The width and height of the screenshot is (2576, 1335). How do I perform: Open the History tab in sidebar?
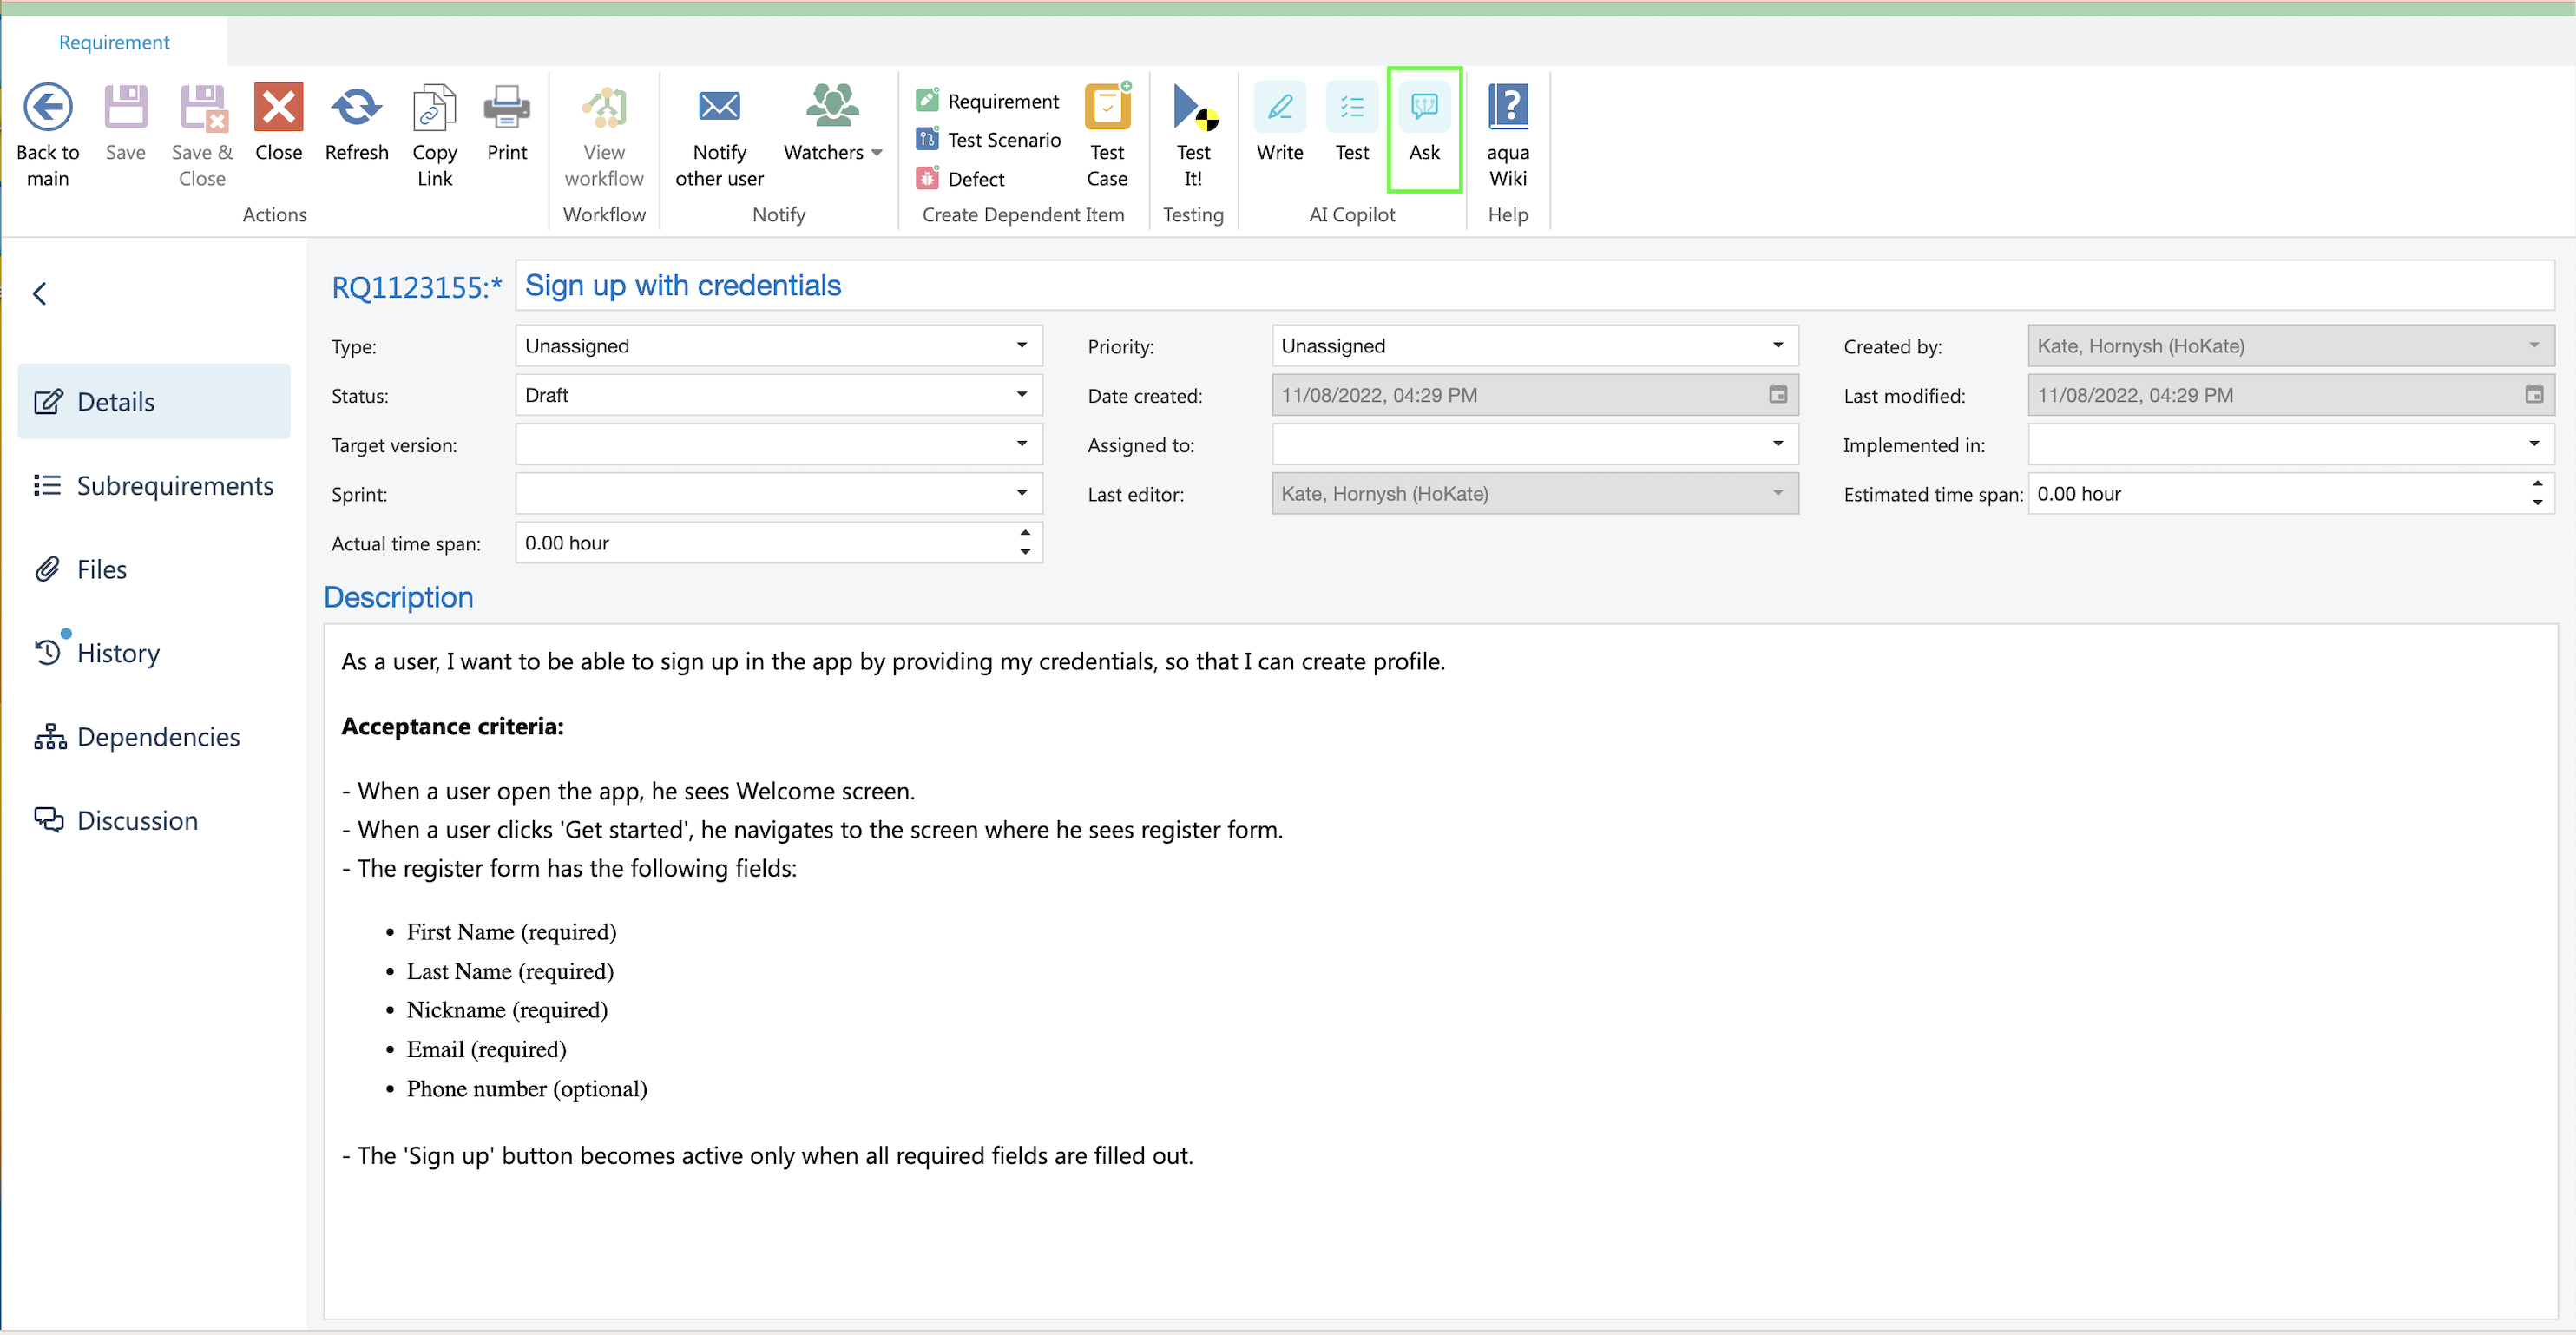click(118, 653)
